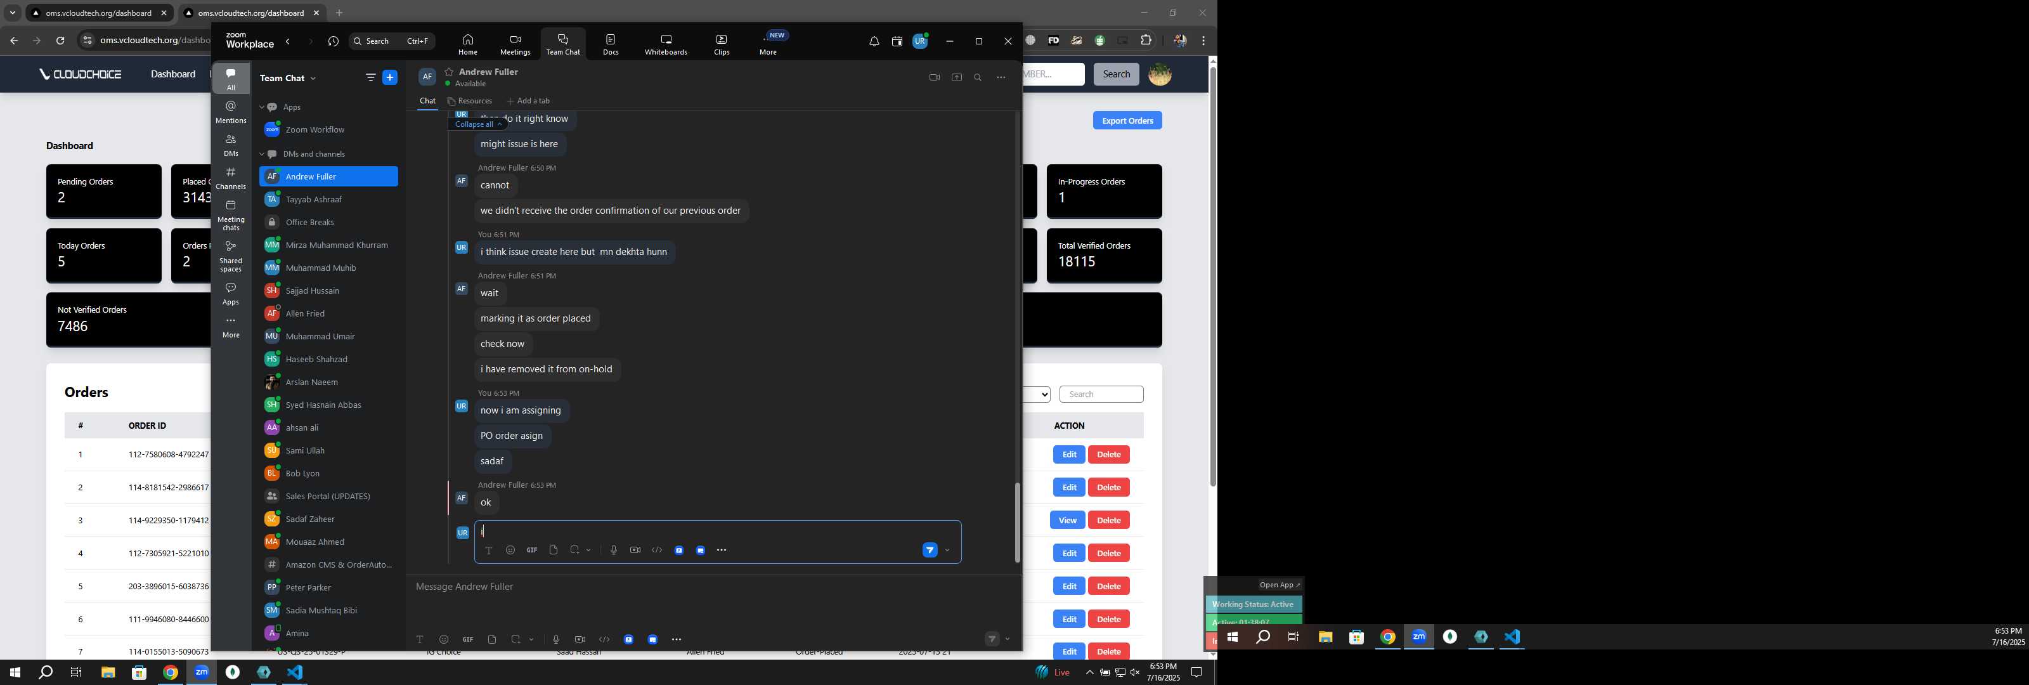Click the new chat plus button
2029x685 pixels.
tap(389, 77)
